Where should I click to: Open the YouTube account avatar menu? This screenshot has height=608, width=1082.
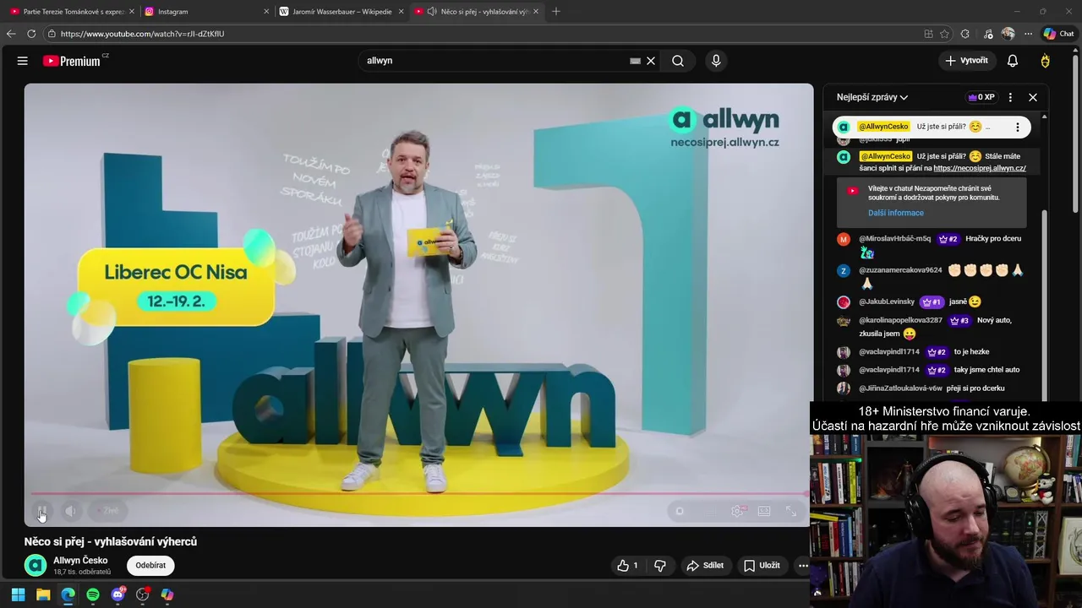pos(1046,61)
